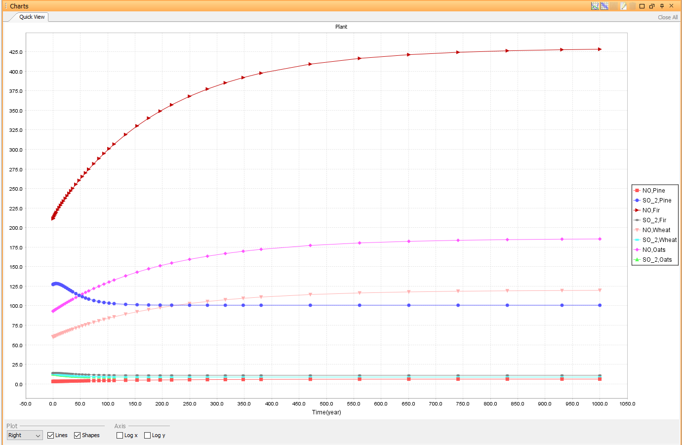Click the Close All link
Screen dimensions: 682x445
pyautogui.click(x=668, y=17)
